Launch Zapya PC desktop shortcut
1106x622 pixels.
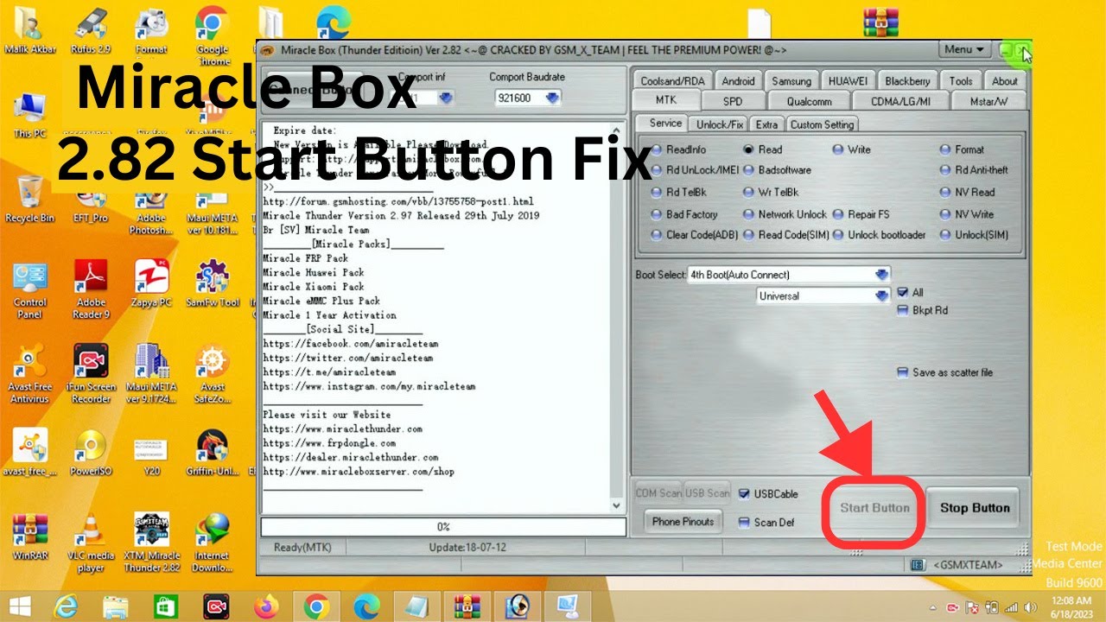coord(151,284)
